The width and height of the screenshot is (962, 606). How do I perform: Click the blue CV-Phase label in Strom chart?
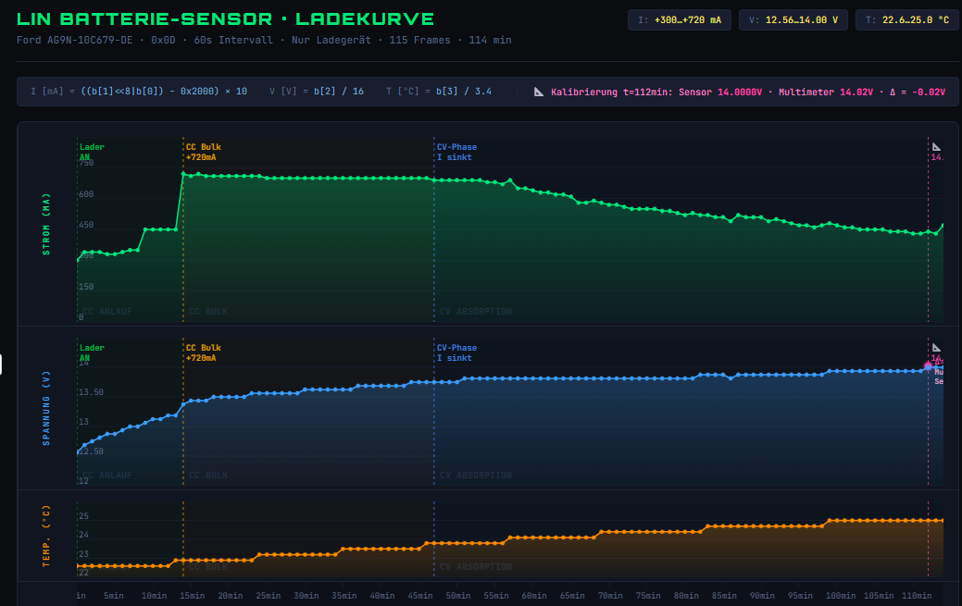coord(456,152)
